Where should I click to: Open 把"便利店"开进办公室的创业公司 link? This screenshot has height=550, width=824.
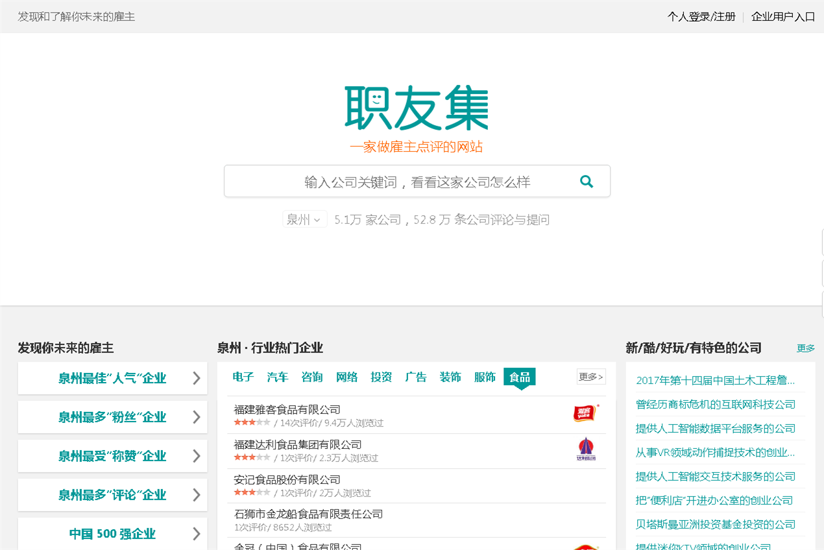click(714, 500)
